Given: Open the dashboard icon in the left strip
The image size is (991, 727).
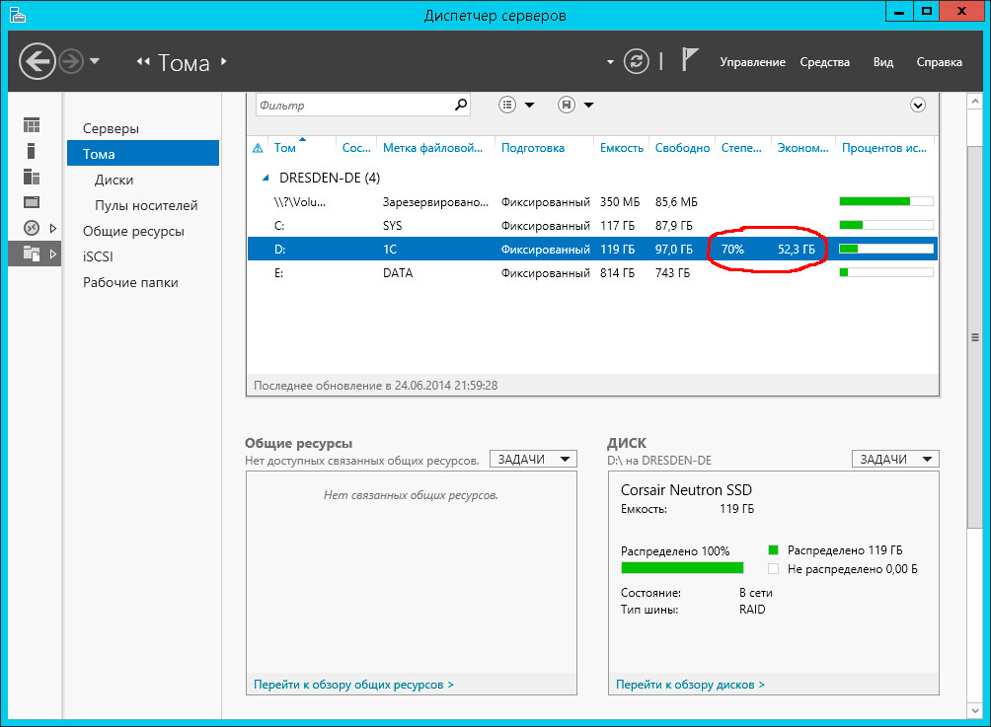Looking at the screenshot, I should [33, 125].
